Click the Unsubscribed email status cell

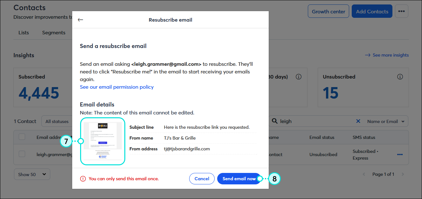point(323,154)
